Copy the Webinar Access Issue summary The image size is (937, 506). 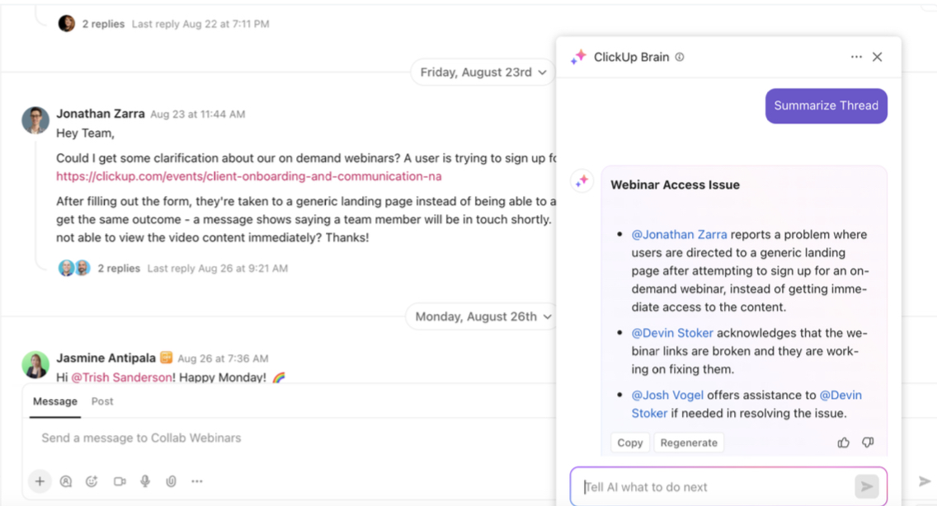click(x=630, y=443)
